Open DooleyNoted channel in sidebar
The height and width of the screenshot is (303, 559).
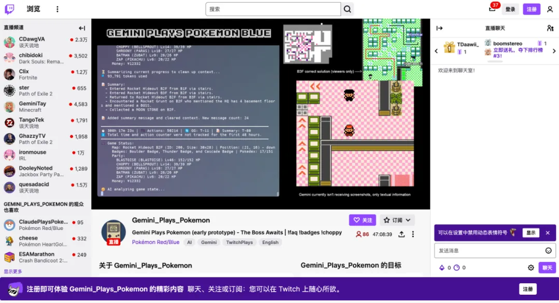click(x=46, y=171)
